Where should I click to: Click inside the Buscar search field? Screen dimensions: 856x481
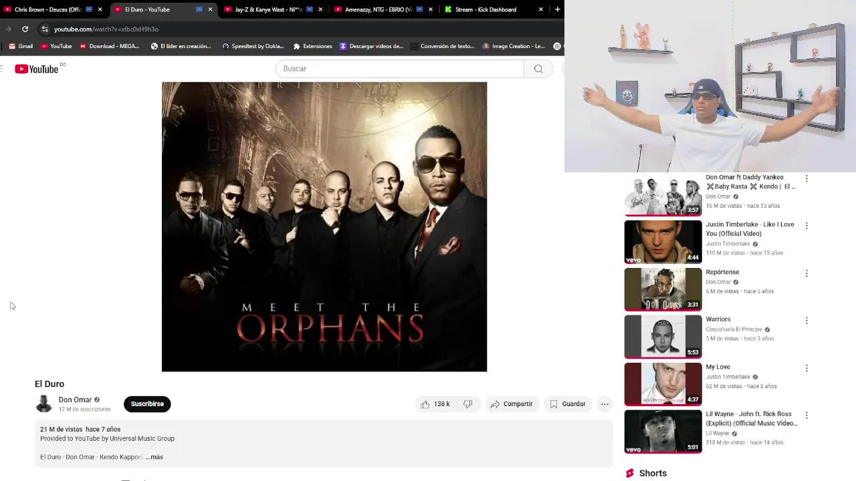point(400,69)
